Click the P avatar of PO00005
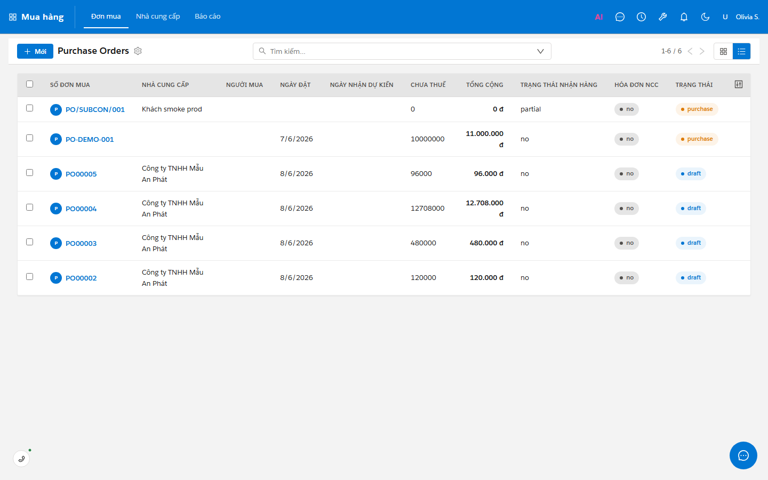768x480 pixels. coord(56,174)
